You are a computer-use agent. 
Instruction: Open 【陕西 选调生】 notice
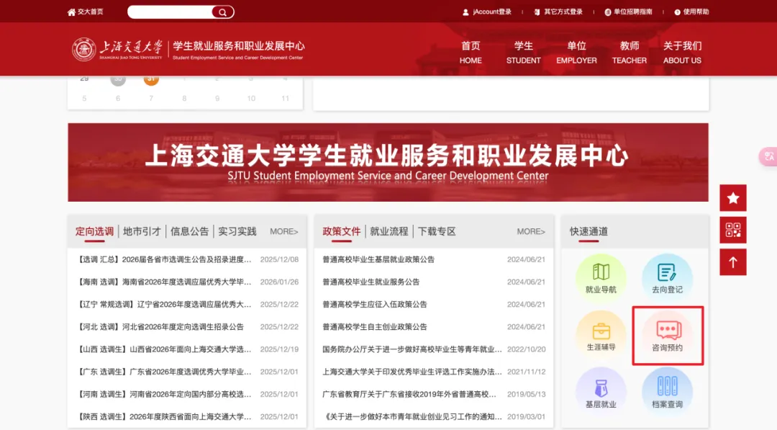pos(165,416)
